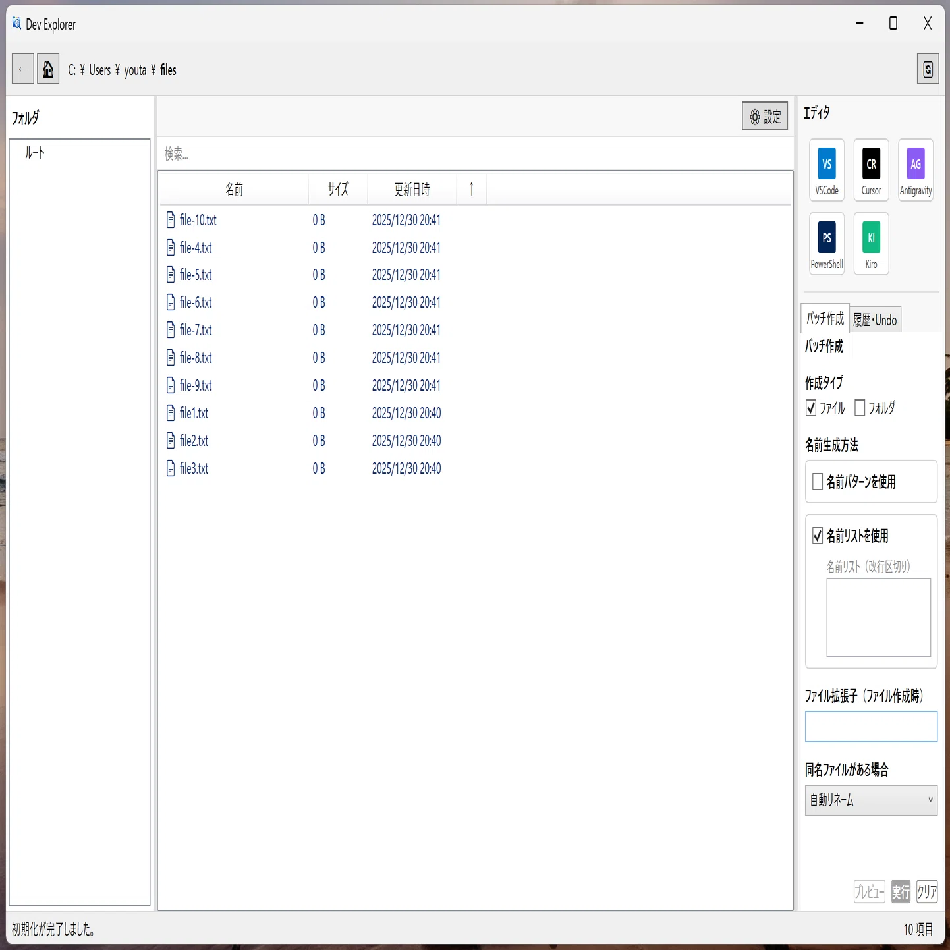Select the file-9.txt file name
This screenshot has width=950, height=950.
point(196,385)
